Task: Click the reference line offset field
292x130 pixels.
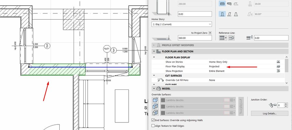Action: coord(271,38)
